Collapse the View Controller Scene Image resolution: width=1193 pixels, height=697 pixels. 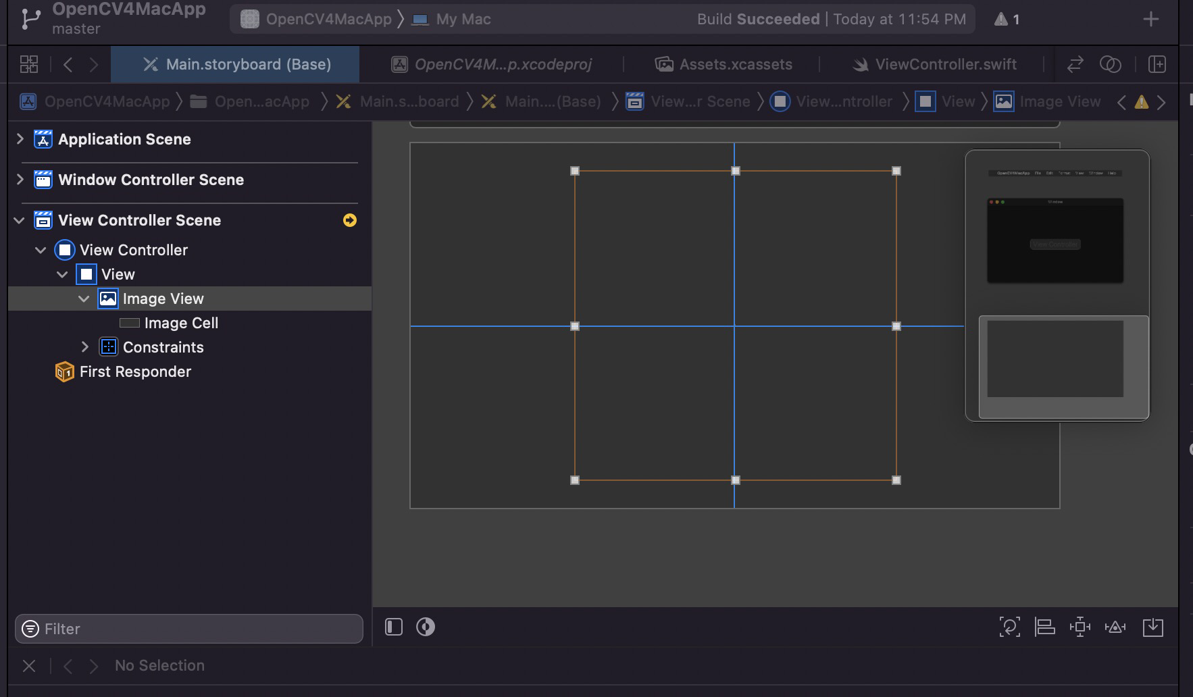tap(18, 220)
